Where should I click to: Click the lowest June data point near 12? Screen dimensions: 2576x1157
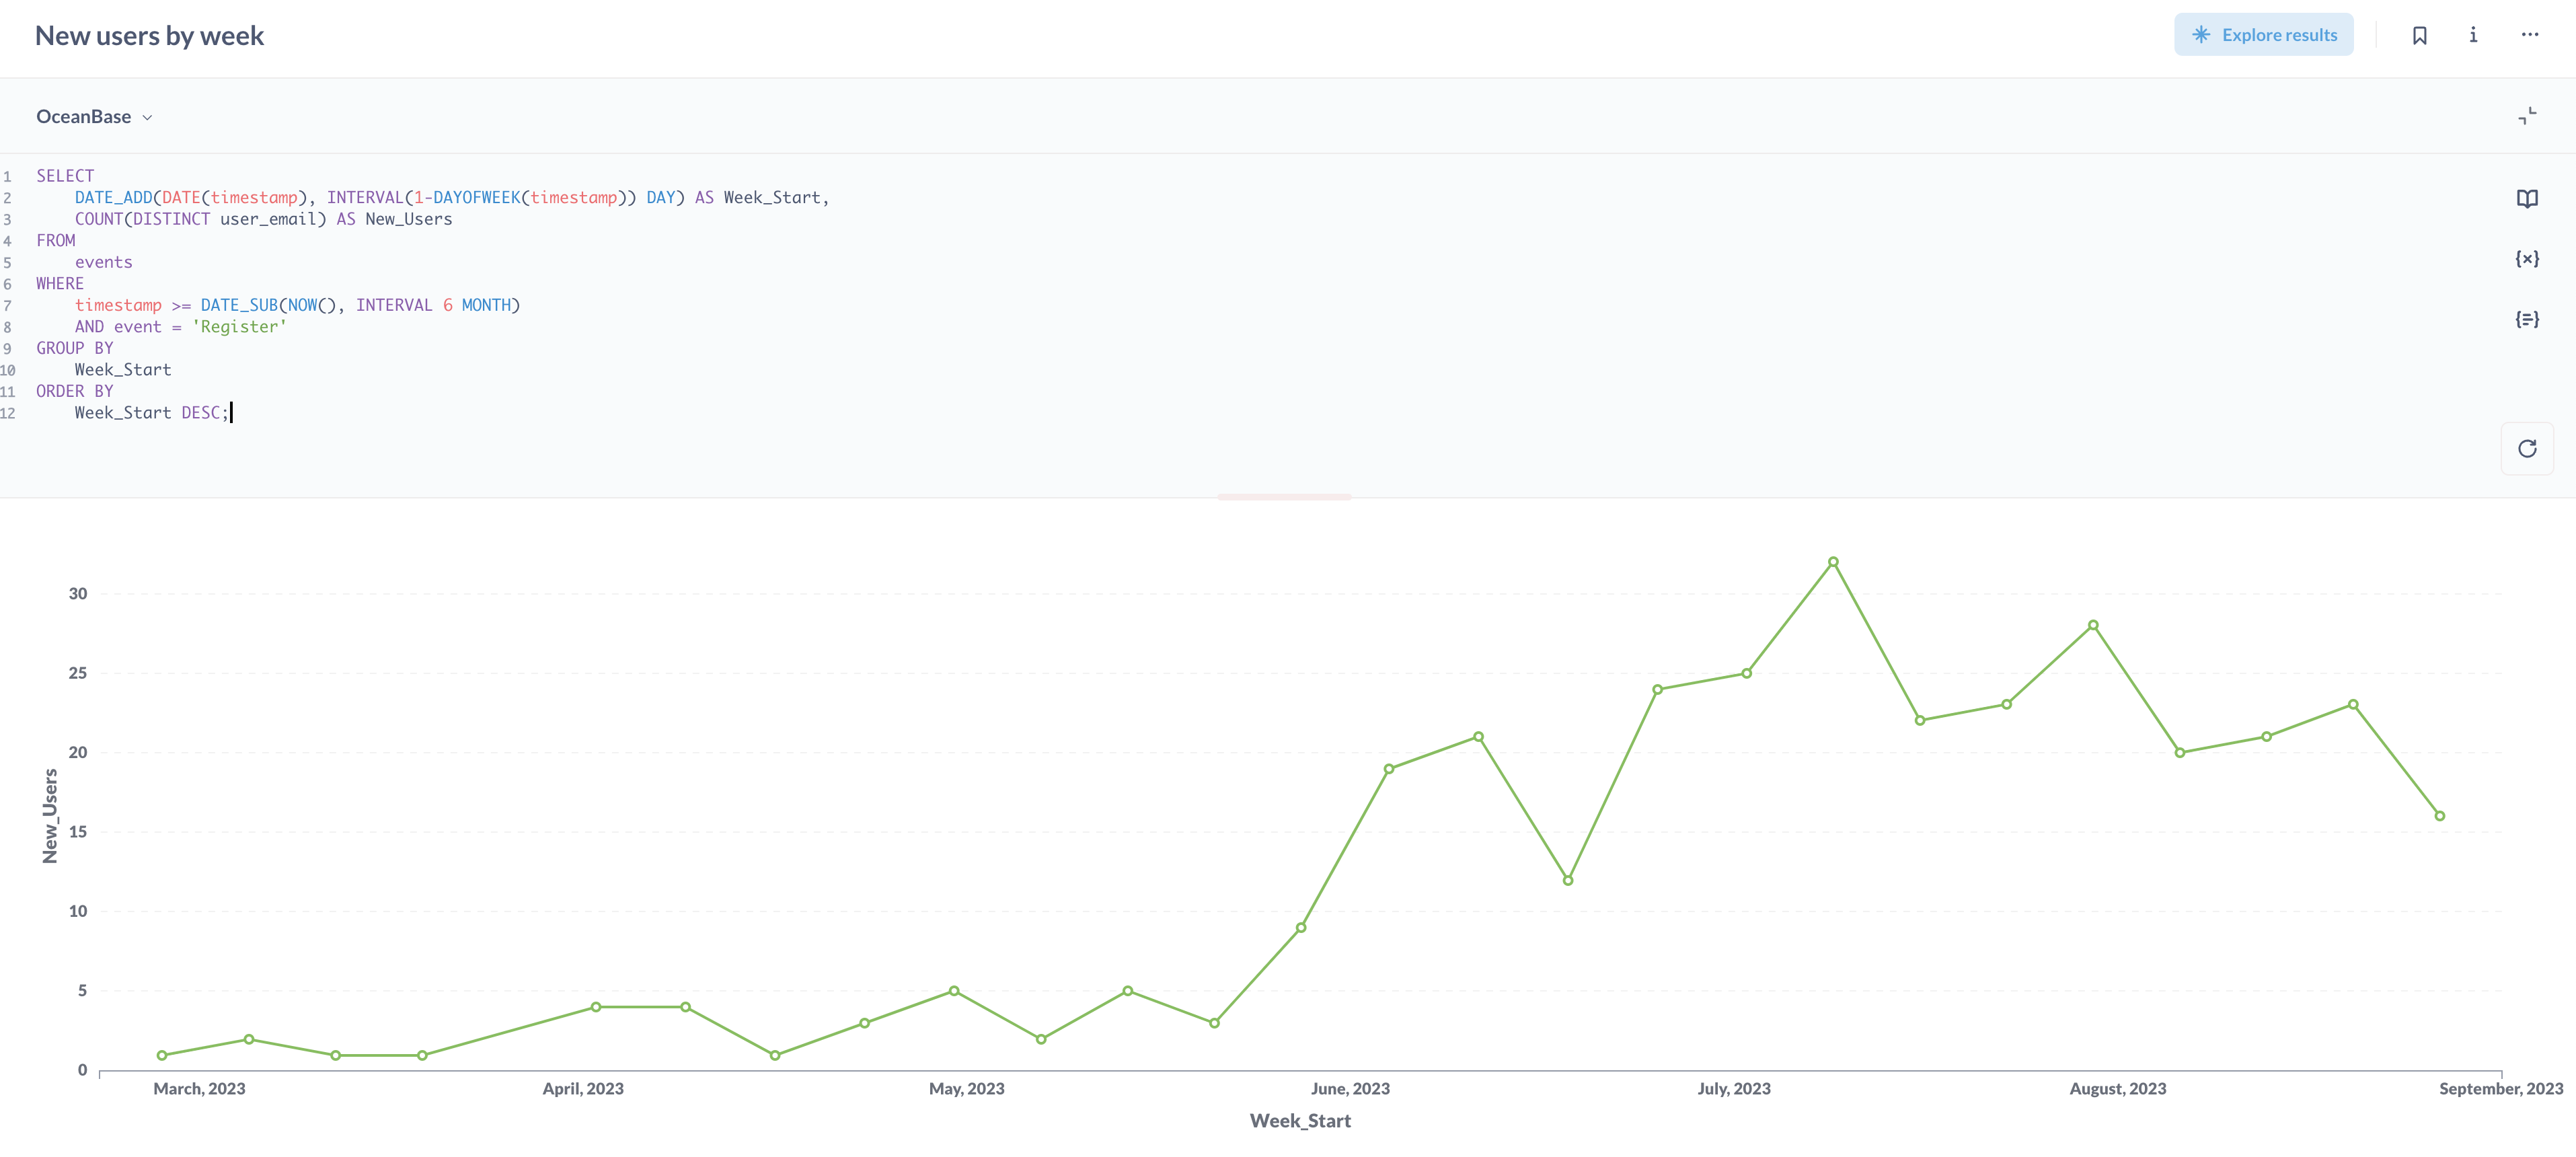coord(1567,880)
